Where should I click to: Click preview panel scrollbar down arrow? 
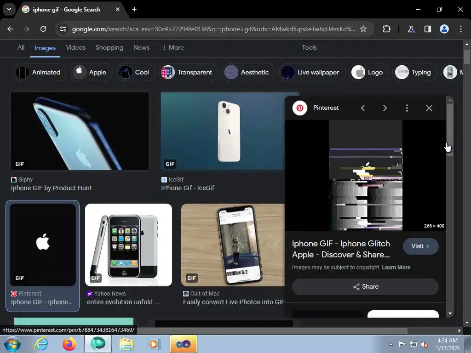[x=450, y=313]
